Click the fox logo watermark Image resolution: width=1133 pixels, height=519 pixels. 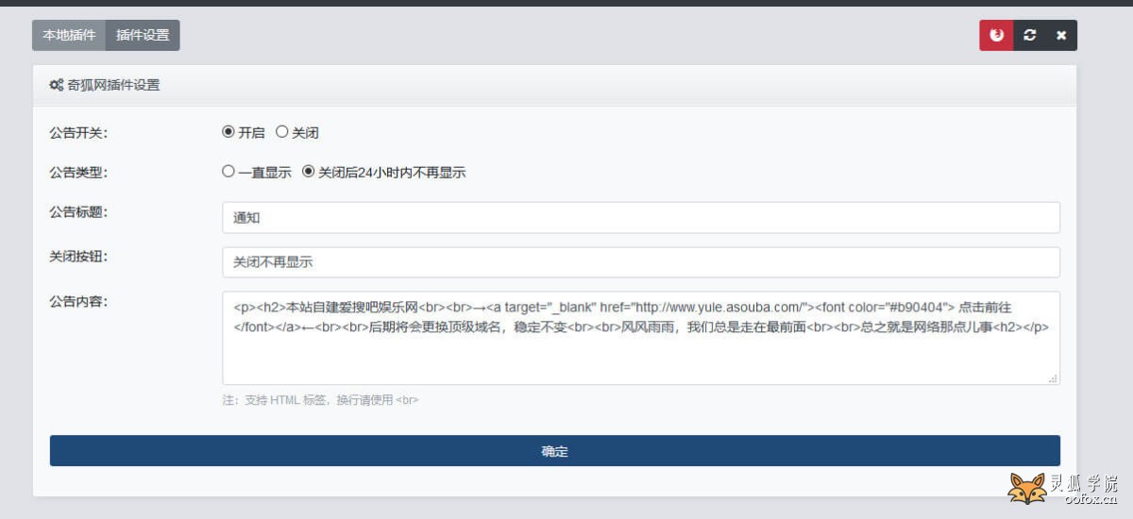1026,489
